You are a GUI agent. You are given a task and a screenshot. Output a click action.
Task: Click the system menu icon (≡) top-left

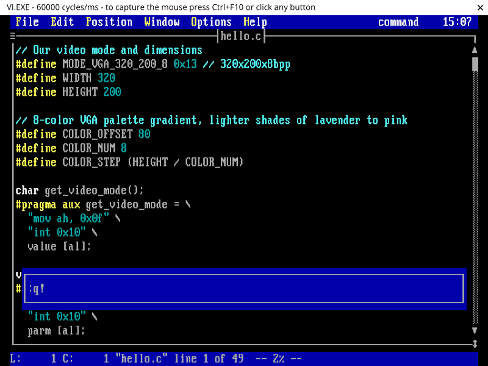click(x=13, y=35)
